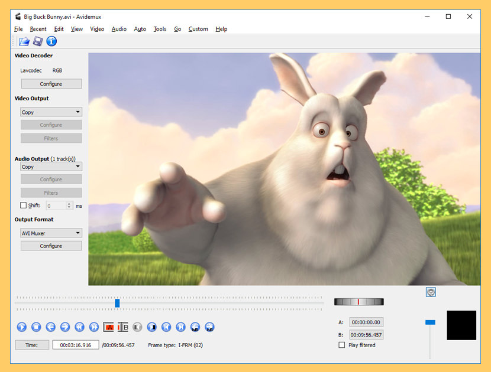Click the Avidemux clapperboard title bar icon
The width and height of the screenshot is (491, 372).
[18, 17]
